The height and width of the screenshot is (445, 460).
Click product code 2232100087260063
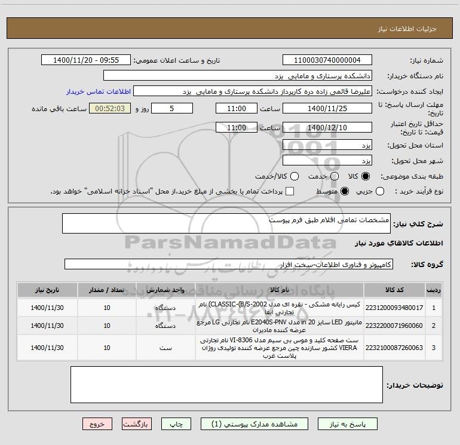coord(394,347)
